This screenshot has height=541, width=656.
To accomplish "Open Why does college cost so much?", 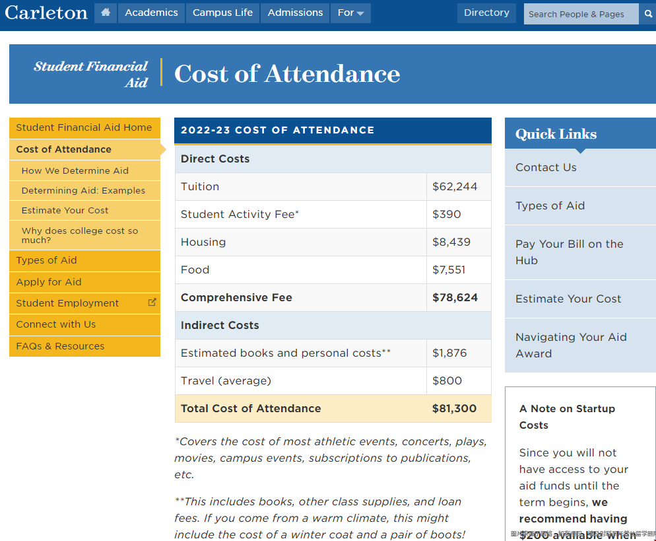I will tap(84, 235).
